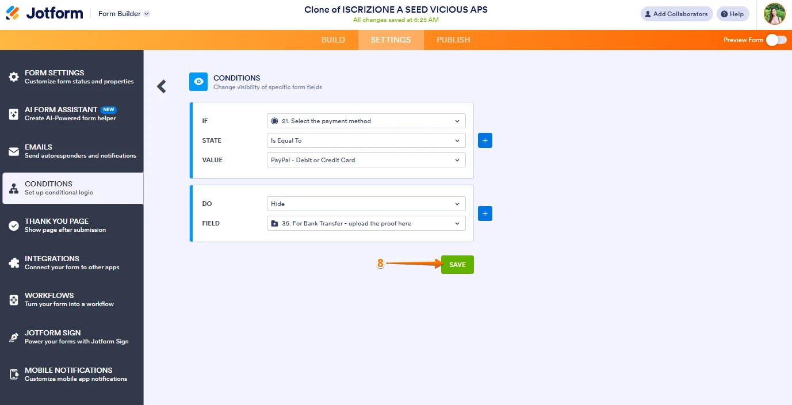Click the Mobile Notifications phone icon
This screenshot has width=792, height=405.
[x=14, y=375]
